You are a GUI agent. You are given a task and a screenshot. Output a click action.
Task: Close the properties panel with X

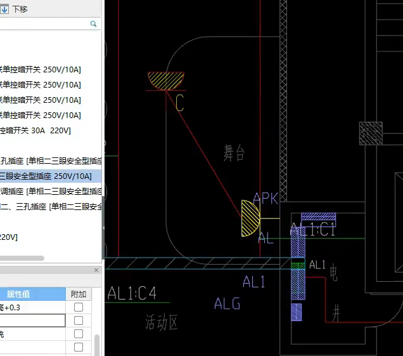[96, 270]
